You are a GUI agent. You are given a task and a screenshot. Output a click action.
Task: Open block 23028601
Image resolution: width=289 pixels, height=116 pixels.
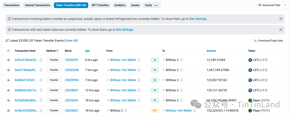(72, 90)
